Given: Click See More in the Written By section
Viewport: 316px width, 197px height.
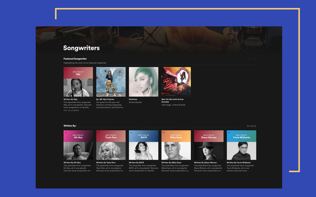Looking at the screenshot, I should pyautogui.click(x=251, y=126).
